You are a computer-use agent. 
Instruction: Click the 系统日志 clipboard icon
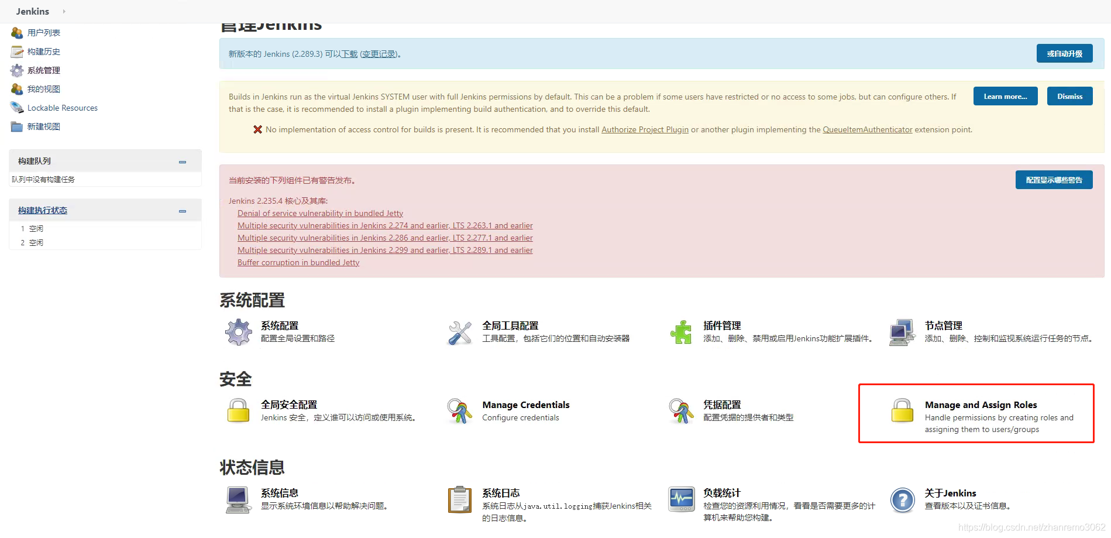pos(460,500)
